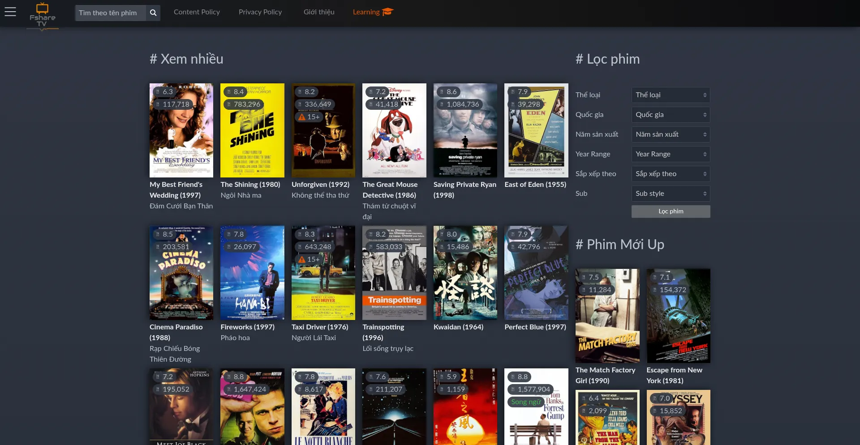Click the 8.4 rating badge on The Shining
The image size is (860, 445).
(235, 92)
